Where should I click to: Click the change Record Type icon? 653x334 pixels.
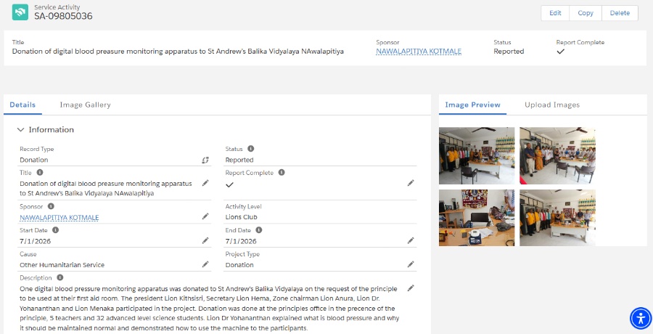205,160
